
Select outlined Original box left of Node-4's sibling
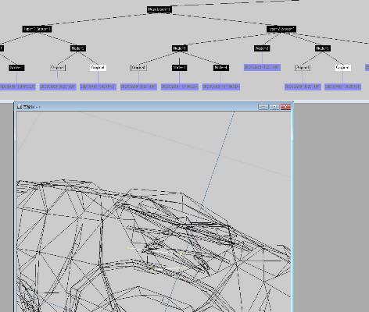tap(138, 68)
